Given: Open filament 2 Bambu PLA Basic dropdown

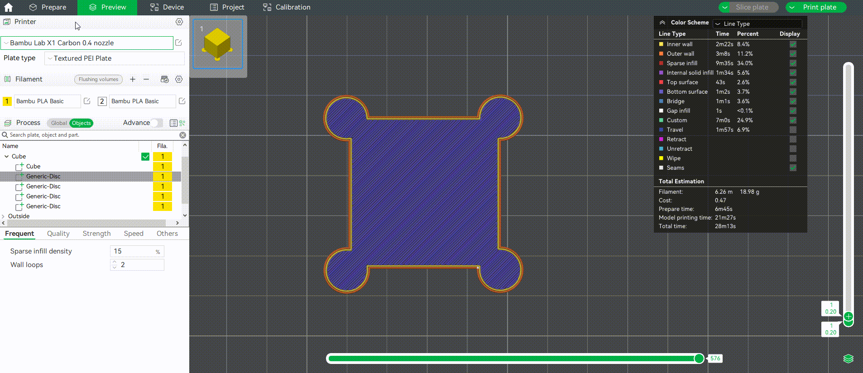Looking at the screenshot, I should [x=142, y=101].
